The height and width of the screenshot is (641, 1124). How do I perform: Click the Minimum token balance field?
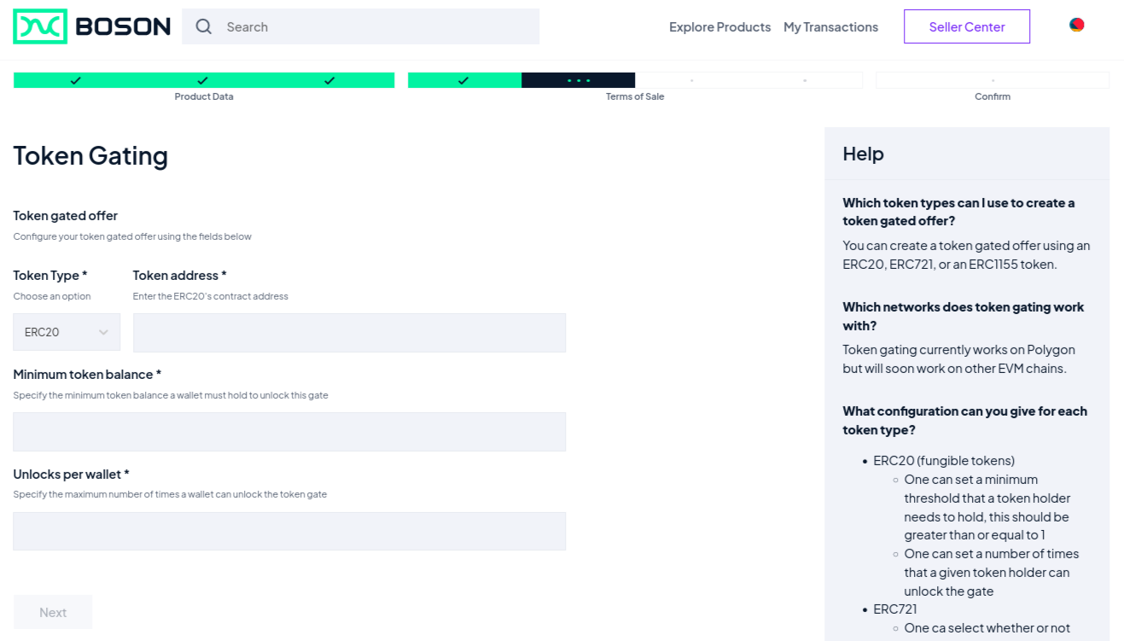pyautogui.click(x=288, y=432)
